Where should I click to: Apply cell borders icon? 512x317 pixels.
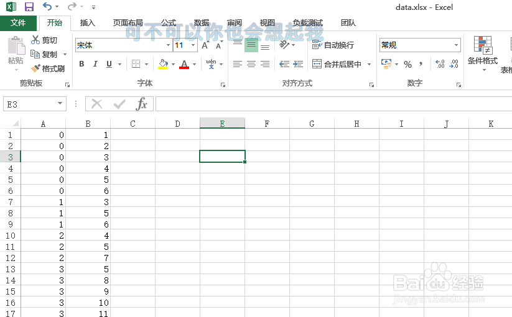tap(136, 64)
